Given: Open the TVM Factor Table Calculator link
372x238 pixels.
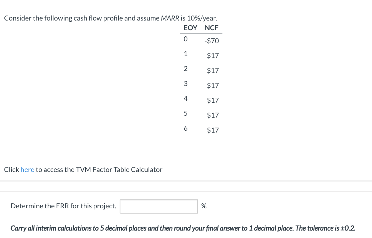Looking at the screenshot, I should click(x=27, y=169).
